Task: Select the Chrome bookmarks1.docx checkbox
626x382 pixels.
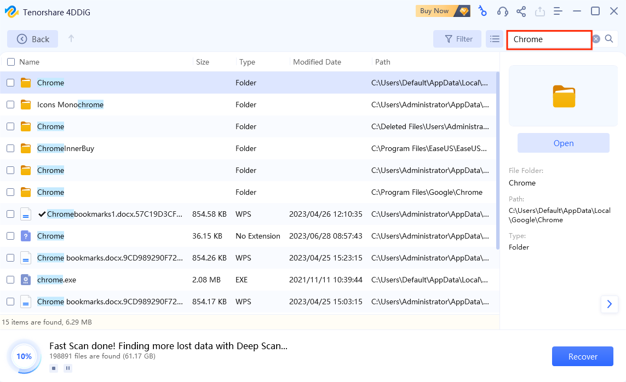Action: click(x=10, y=214)
